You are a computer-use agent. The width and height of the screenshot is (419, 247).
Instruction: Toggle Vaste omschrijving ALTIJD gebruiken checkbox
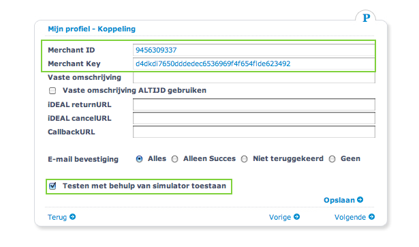point(52,91)
